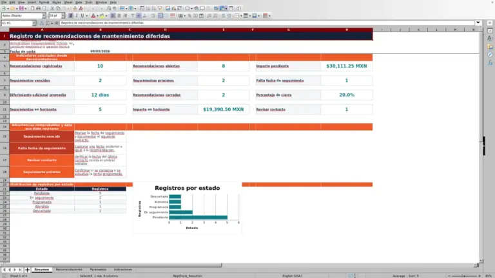Toggle Center vertically alignment
The width and height of the screenshot is (495, 278).
(x=139, y=15)
